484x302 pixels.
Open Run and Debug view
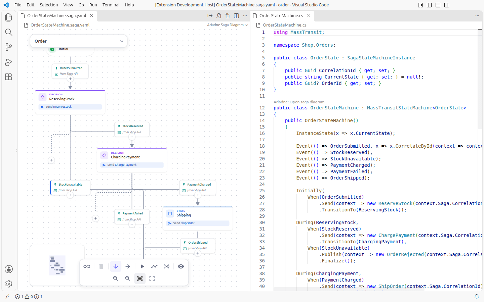click(9, 62)
